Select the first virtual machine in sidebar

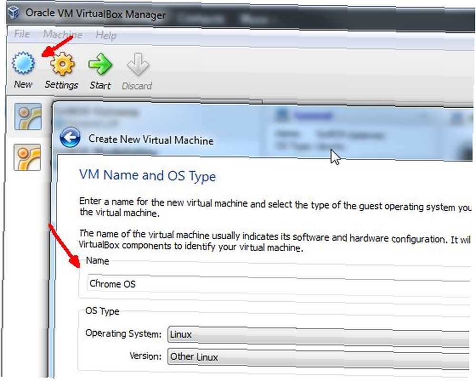point(28,116)
